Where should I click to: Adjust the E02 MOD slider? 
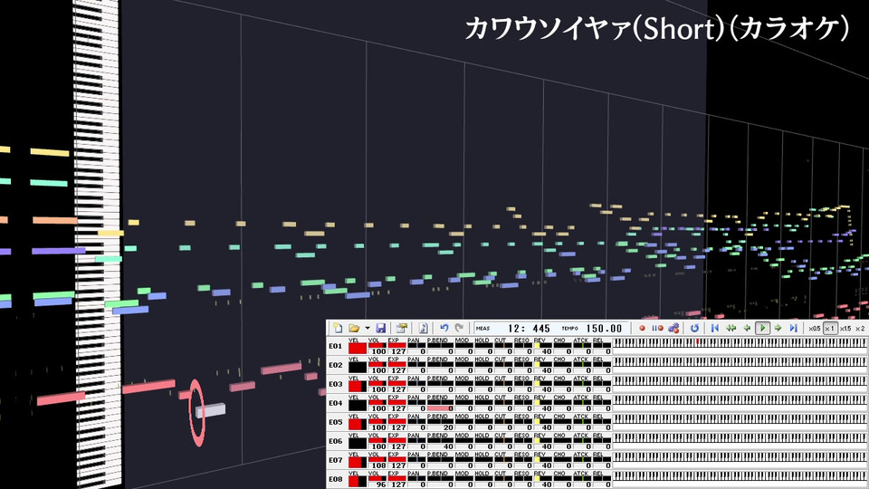[x=463, y=364]
